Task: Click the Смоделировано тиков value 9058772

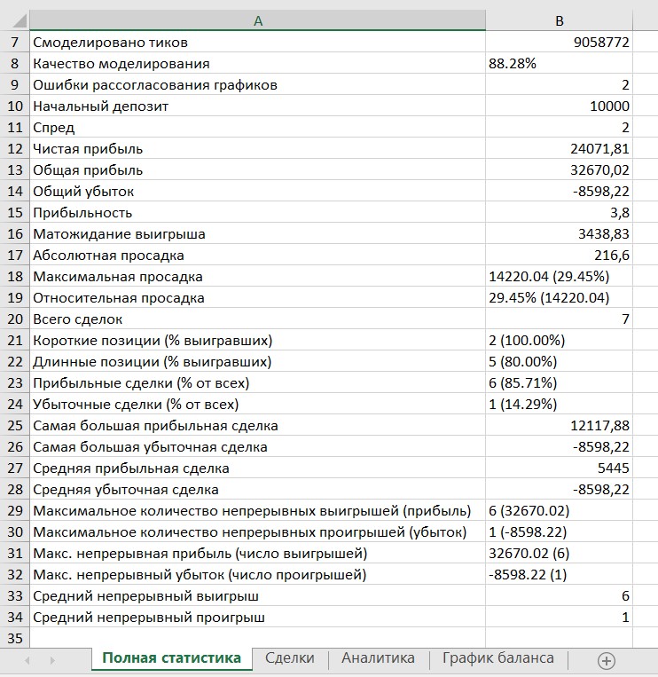Action: point(560,43)
